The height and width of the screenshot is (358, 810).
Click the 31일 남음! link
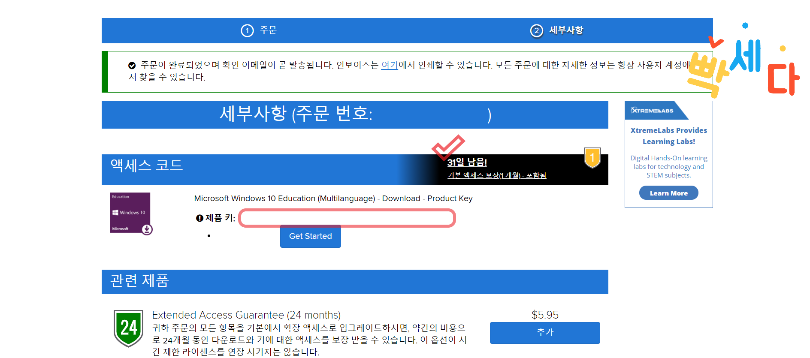pos(467,162)
